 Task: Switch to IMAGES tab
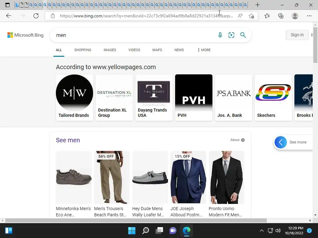110,50
